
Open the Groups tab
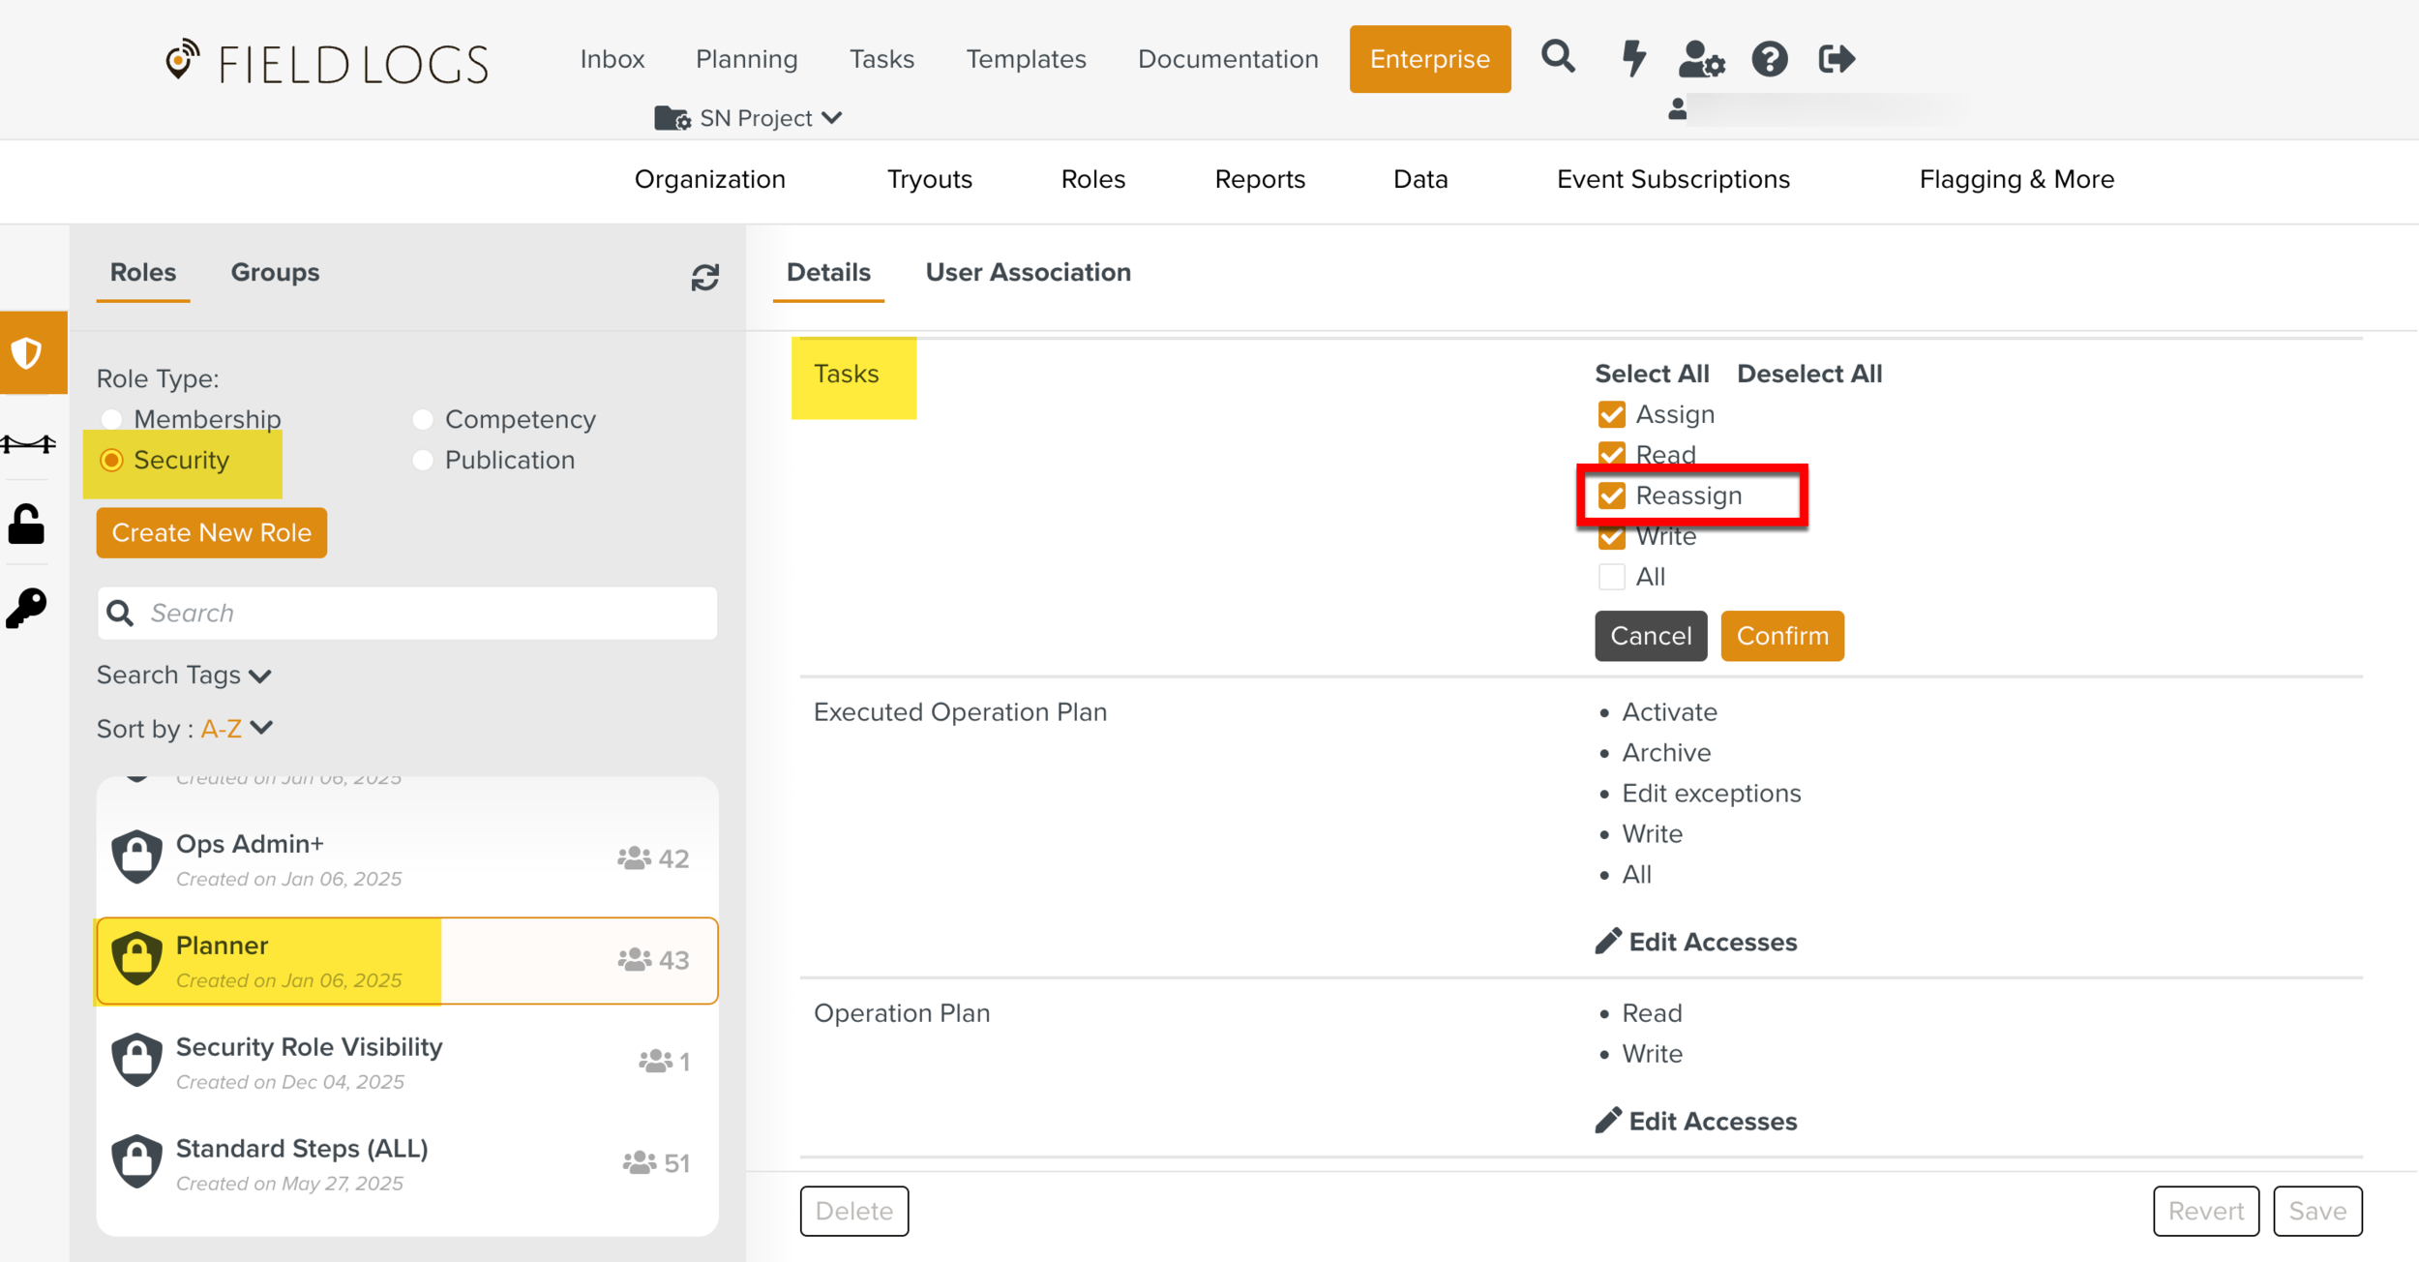coord(275,273)
